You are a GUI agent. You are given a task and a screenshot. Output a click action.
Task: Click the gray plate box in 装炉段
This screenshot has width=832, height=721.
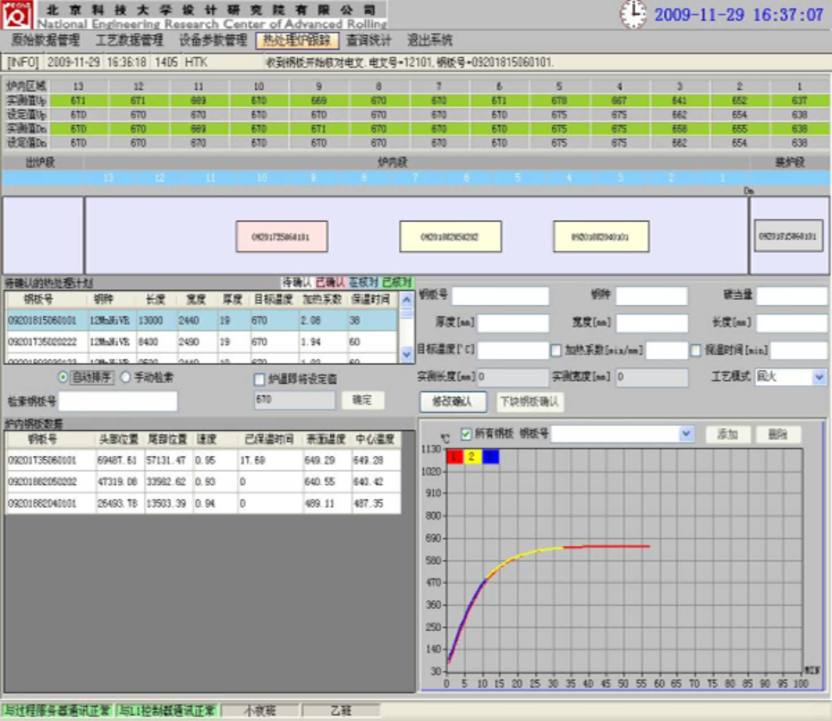click(788, 236)
